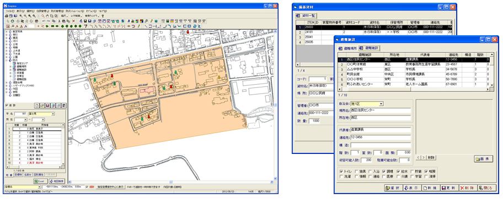The image size is (503, 199).
Task: Open the coordinate system dropdown in status bar
Action: pos(39,187)
